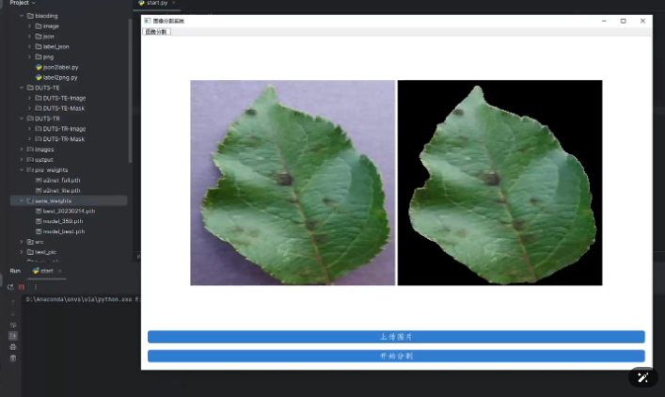Expand the json folder
This screenshot has width=665, height=397.
30,37
